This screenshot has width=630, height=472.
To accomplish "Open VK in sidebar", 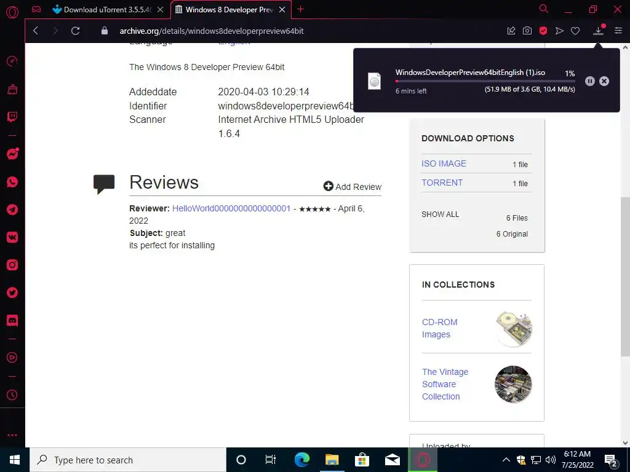I will pos(12,237).
